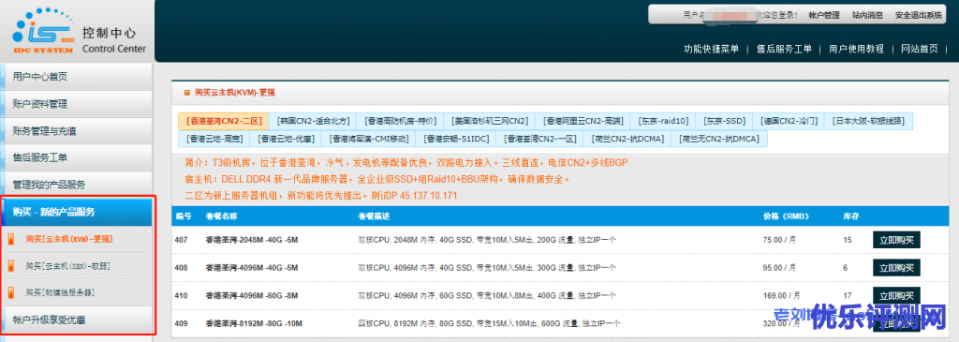Open 管理我的产品服务 in the sidebar
The width and height of the screenshot is (959, 342).
(x=77, y=185)
